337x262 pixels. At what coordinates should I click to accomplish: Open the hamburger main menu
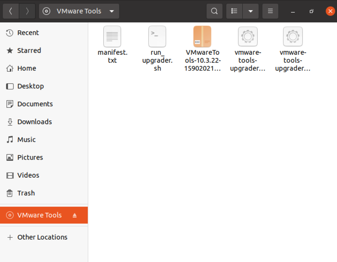271,11
